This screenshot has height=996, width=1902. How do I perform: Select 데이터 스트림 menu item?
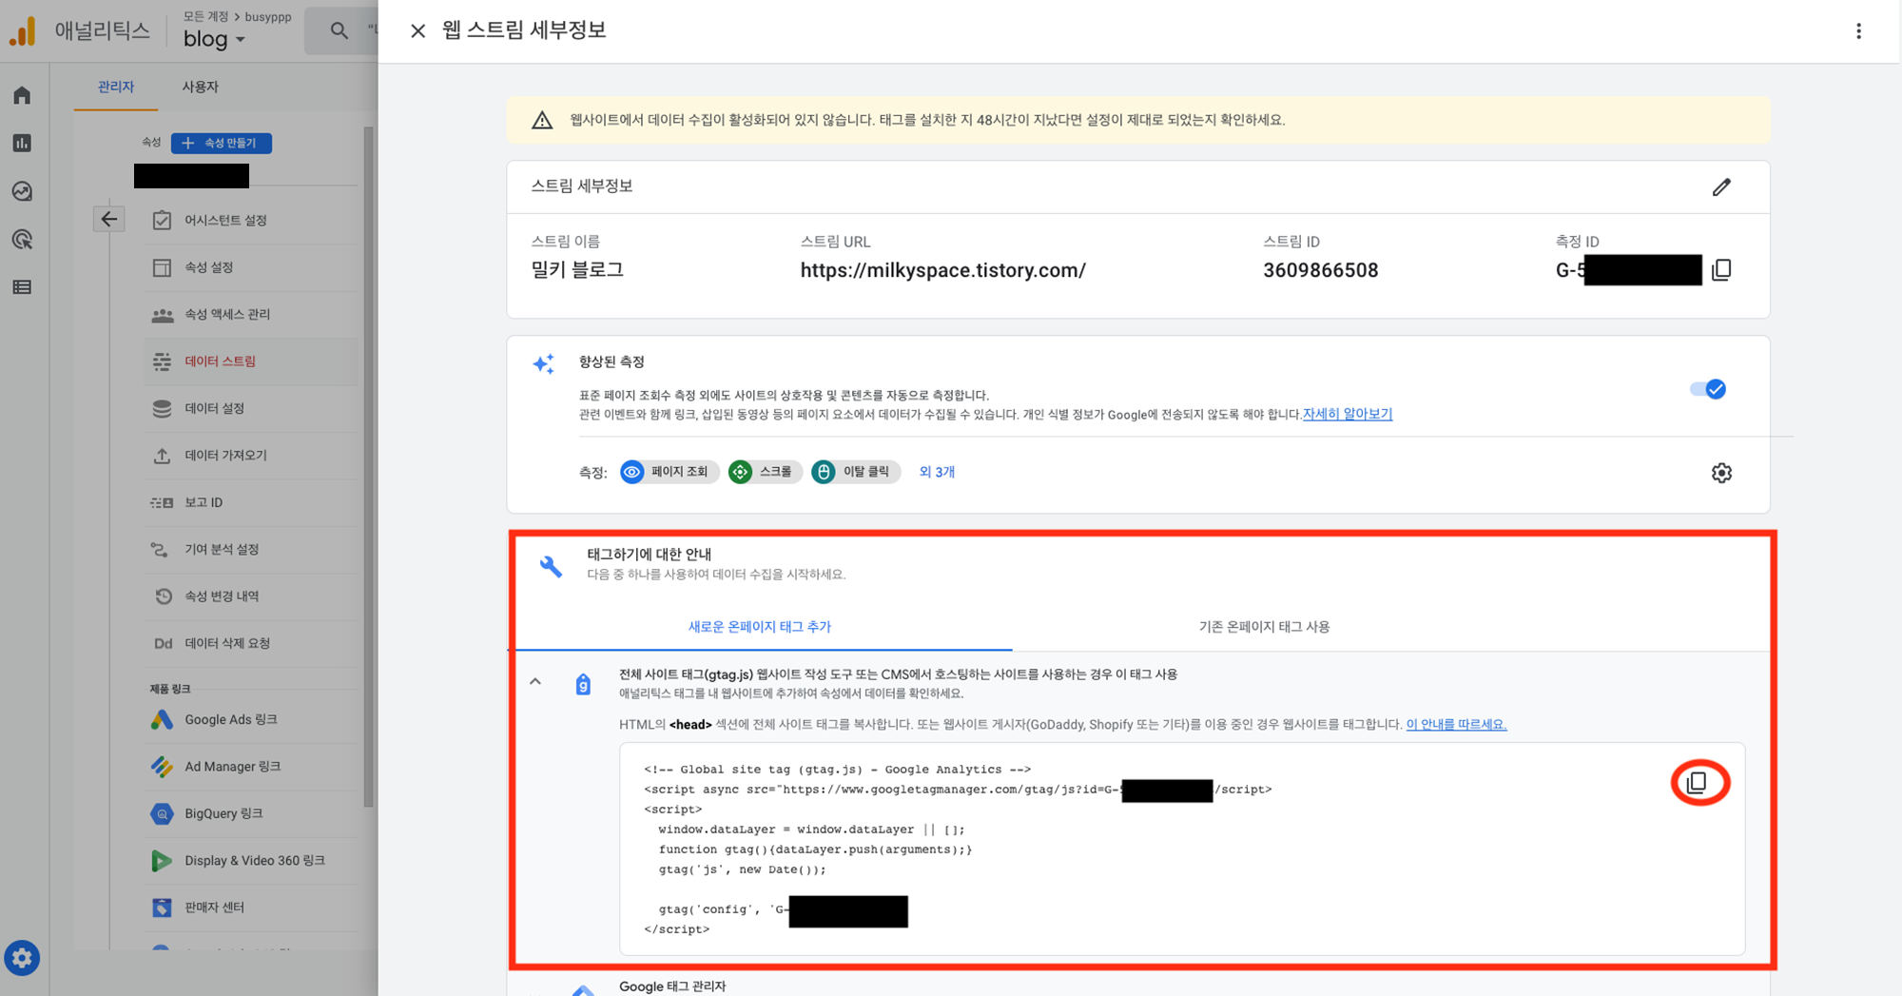coord(251,361)
